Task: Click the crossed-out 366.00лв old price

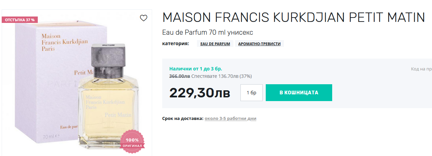Action: coord(179,76)
